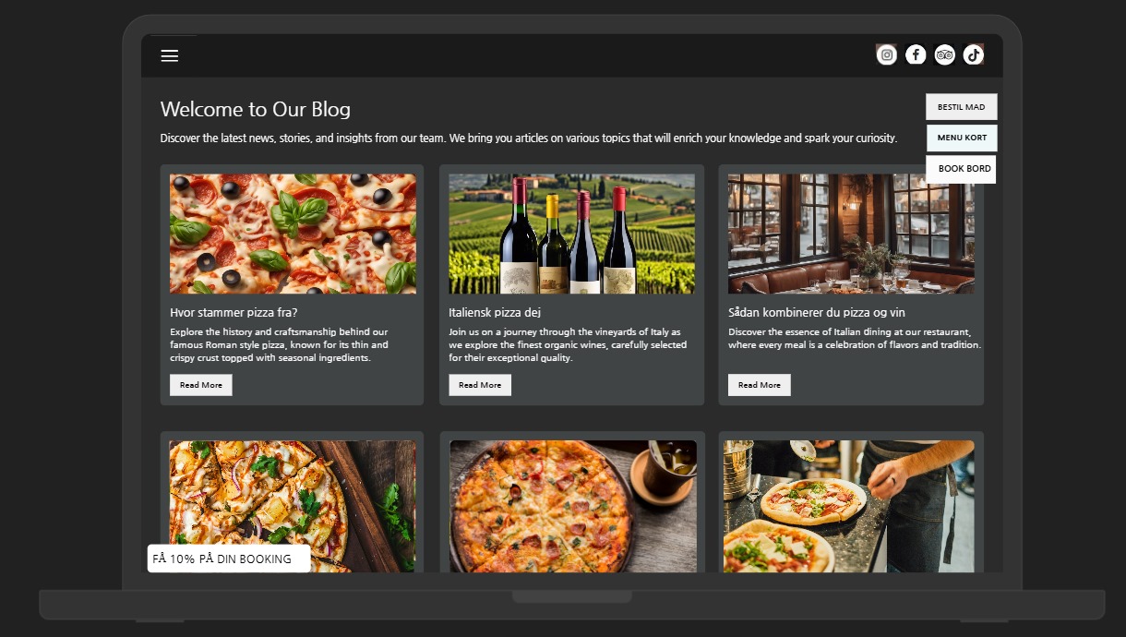Click the pizza image for 'Hvor stammer pizza fra?'
This screenshot has height=637, width=1126.
click(292, 233)
